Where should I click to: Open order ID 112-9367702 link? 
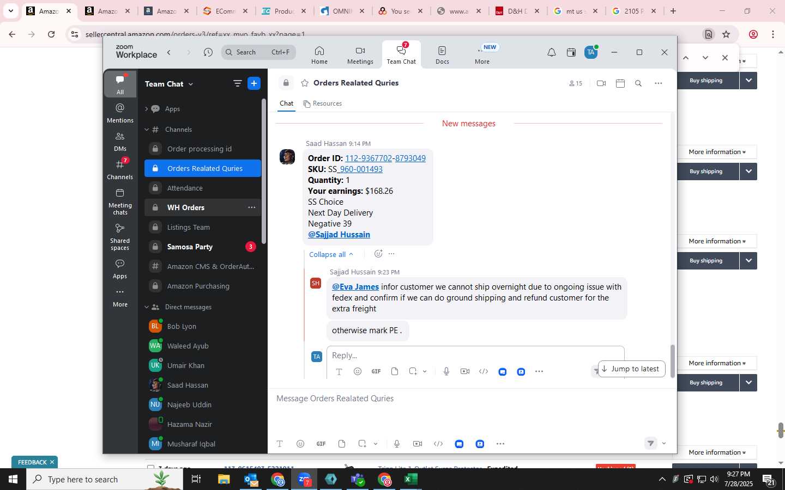385,158
